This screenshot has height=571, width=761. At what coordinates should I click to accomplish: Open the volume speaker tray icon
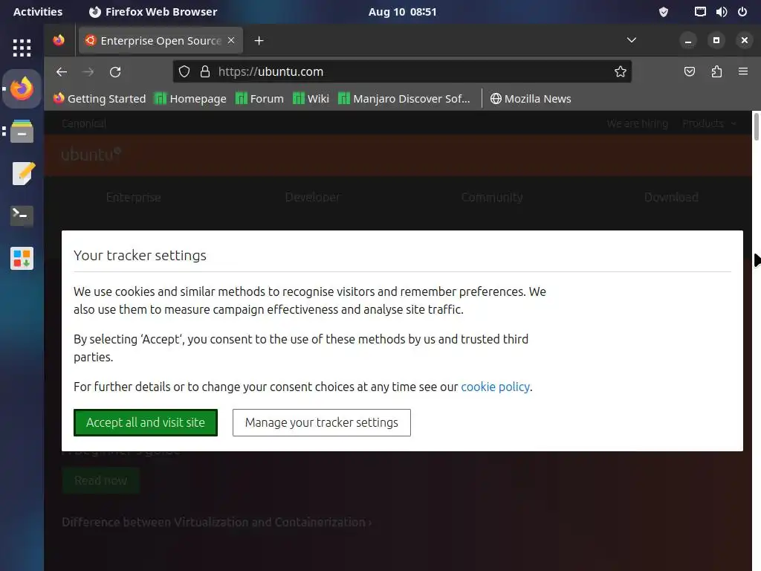tap(722, 12)
